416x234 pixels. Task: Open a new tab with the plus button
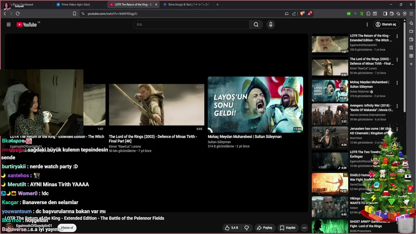(217, 5)
